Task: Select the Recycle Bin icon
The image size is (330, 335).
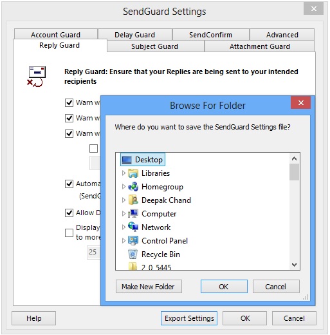Action: (133, 254)
